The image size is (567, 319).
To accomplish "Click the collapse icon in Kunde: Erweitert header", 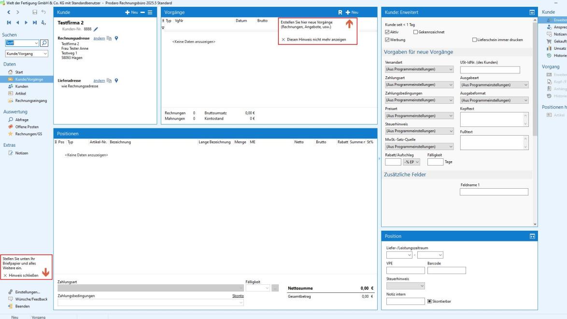I will [532, 12].
